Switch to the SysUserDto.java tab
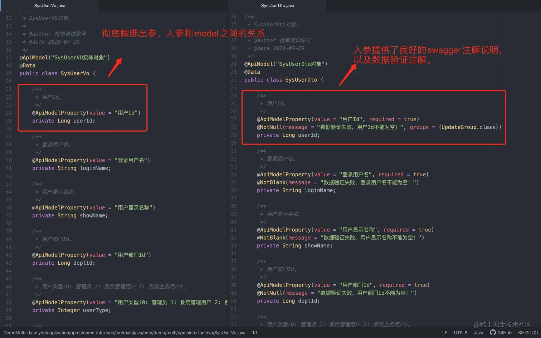This screenshot has height=338, width=541. tap(277, 5)
